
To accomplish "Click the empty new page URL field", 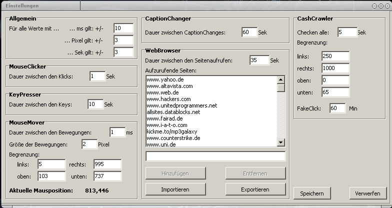I will click(x=215, y=156).
